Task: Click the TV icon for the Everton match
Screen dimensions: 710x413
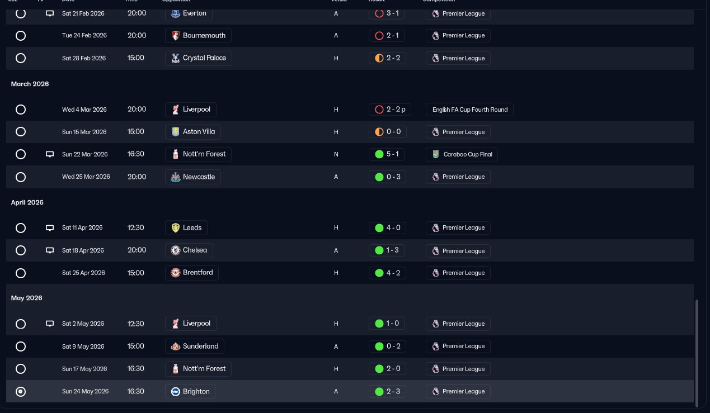Action: point(50,13)
